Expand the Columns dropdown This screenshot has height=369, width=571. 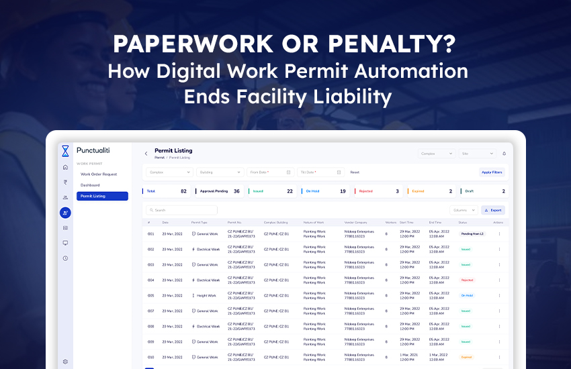[464, 210]
